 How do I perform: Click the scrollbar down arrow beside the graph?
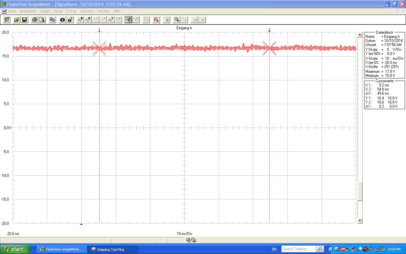click(360, 221)
